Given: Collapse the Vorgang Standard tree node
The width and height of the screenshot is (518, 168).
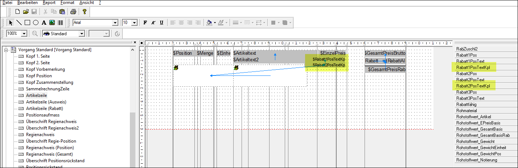Looking at the screenshot, I should click(x=7, y=50).
